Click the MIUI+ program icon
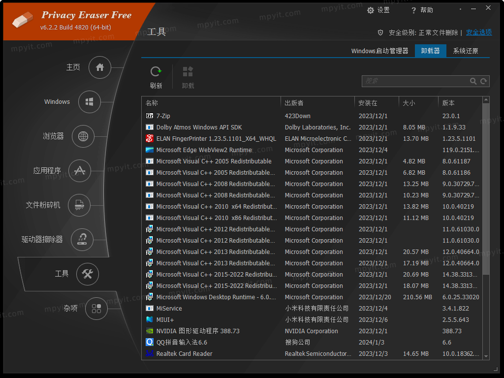 point(150,319)
